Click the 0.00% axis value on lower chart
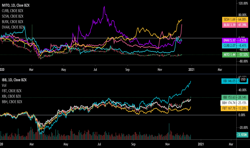The height and width of the screenshot is (148, 250). coord(242,115)
